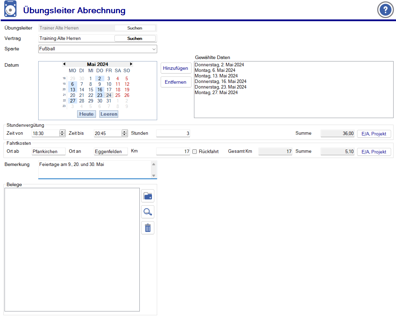Screen dimensions: 396x317
Task: Open the help question mark icon
Action: [385, 10]
